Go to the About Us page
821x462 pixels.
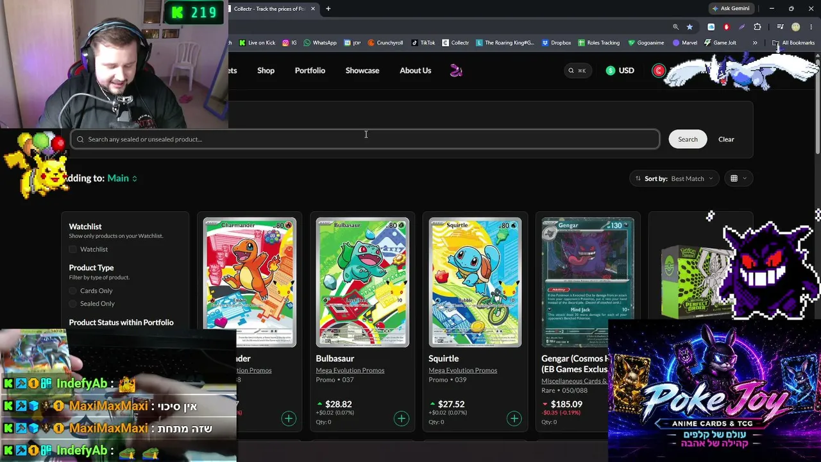coord(416,71)
